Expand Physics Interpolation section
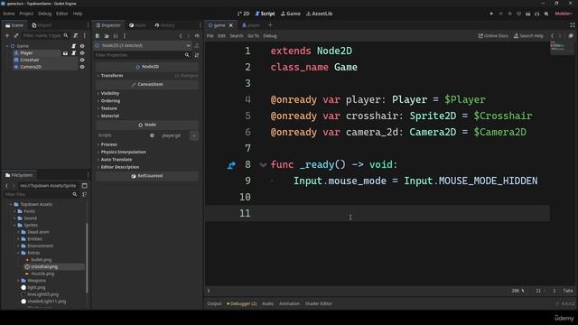 pyautogui.click(x=123, y=153)
